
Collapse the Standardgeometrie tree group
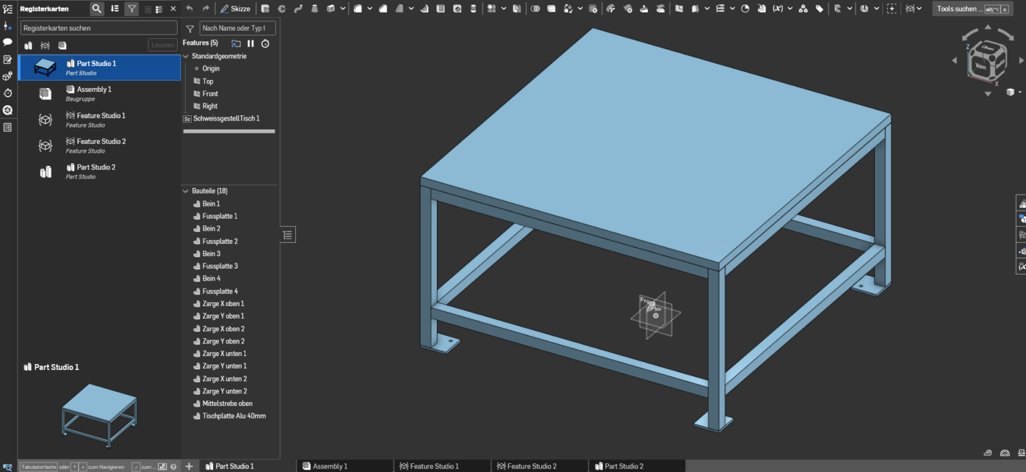click(186, 57)
